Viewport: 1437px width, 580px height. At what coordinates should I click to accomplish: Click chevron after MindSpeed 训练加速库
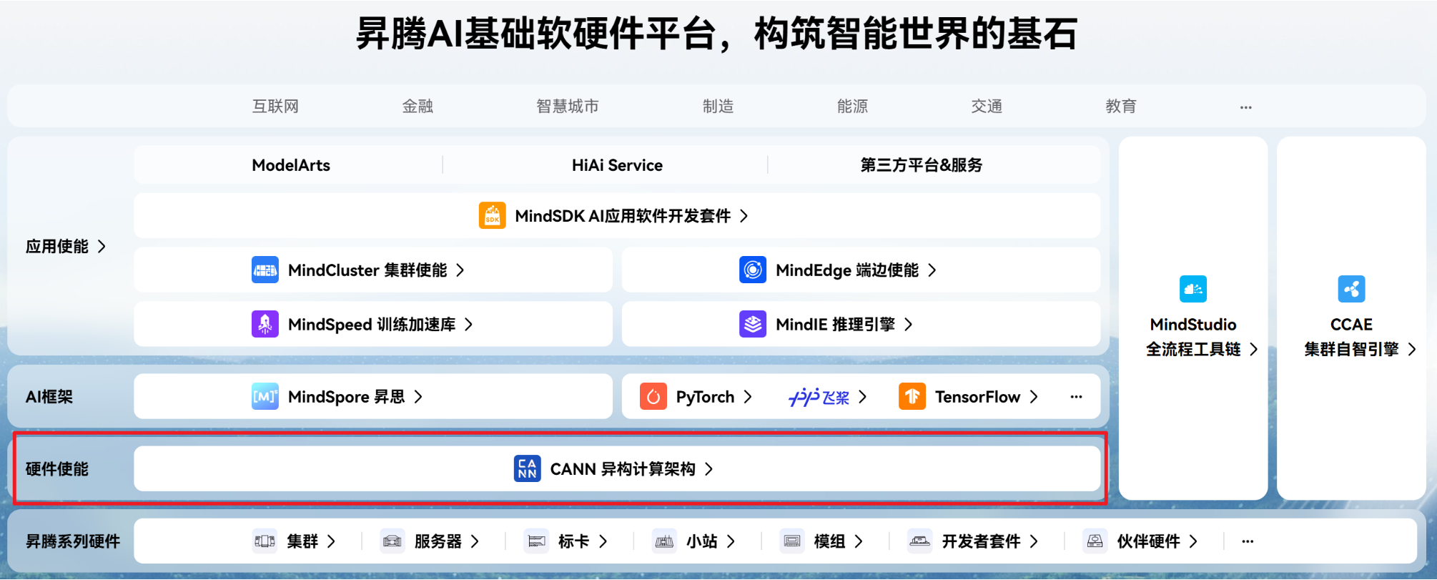[x=469, y=325]
